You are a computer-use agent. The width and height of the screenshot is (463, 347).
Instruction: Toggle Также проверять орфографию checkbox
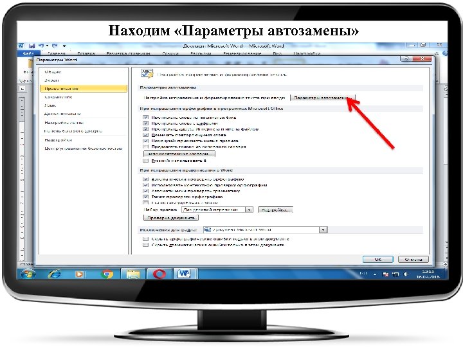coord(145,197)
